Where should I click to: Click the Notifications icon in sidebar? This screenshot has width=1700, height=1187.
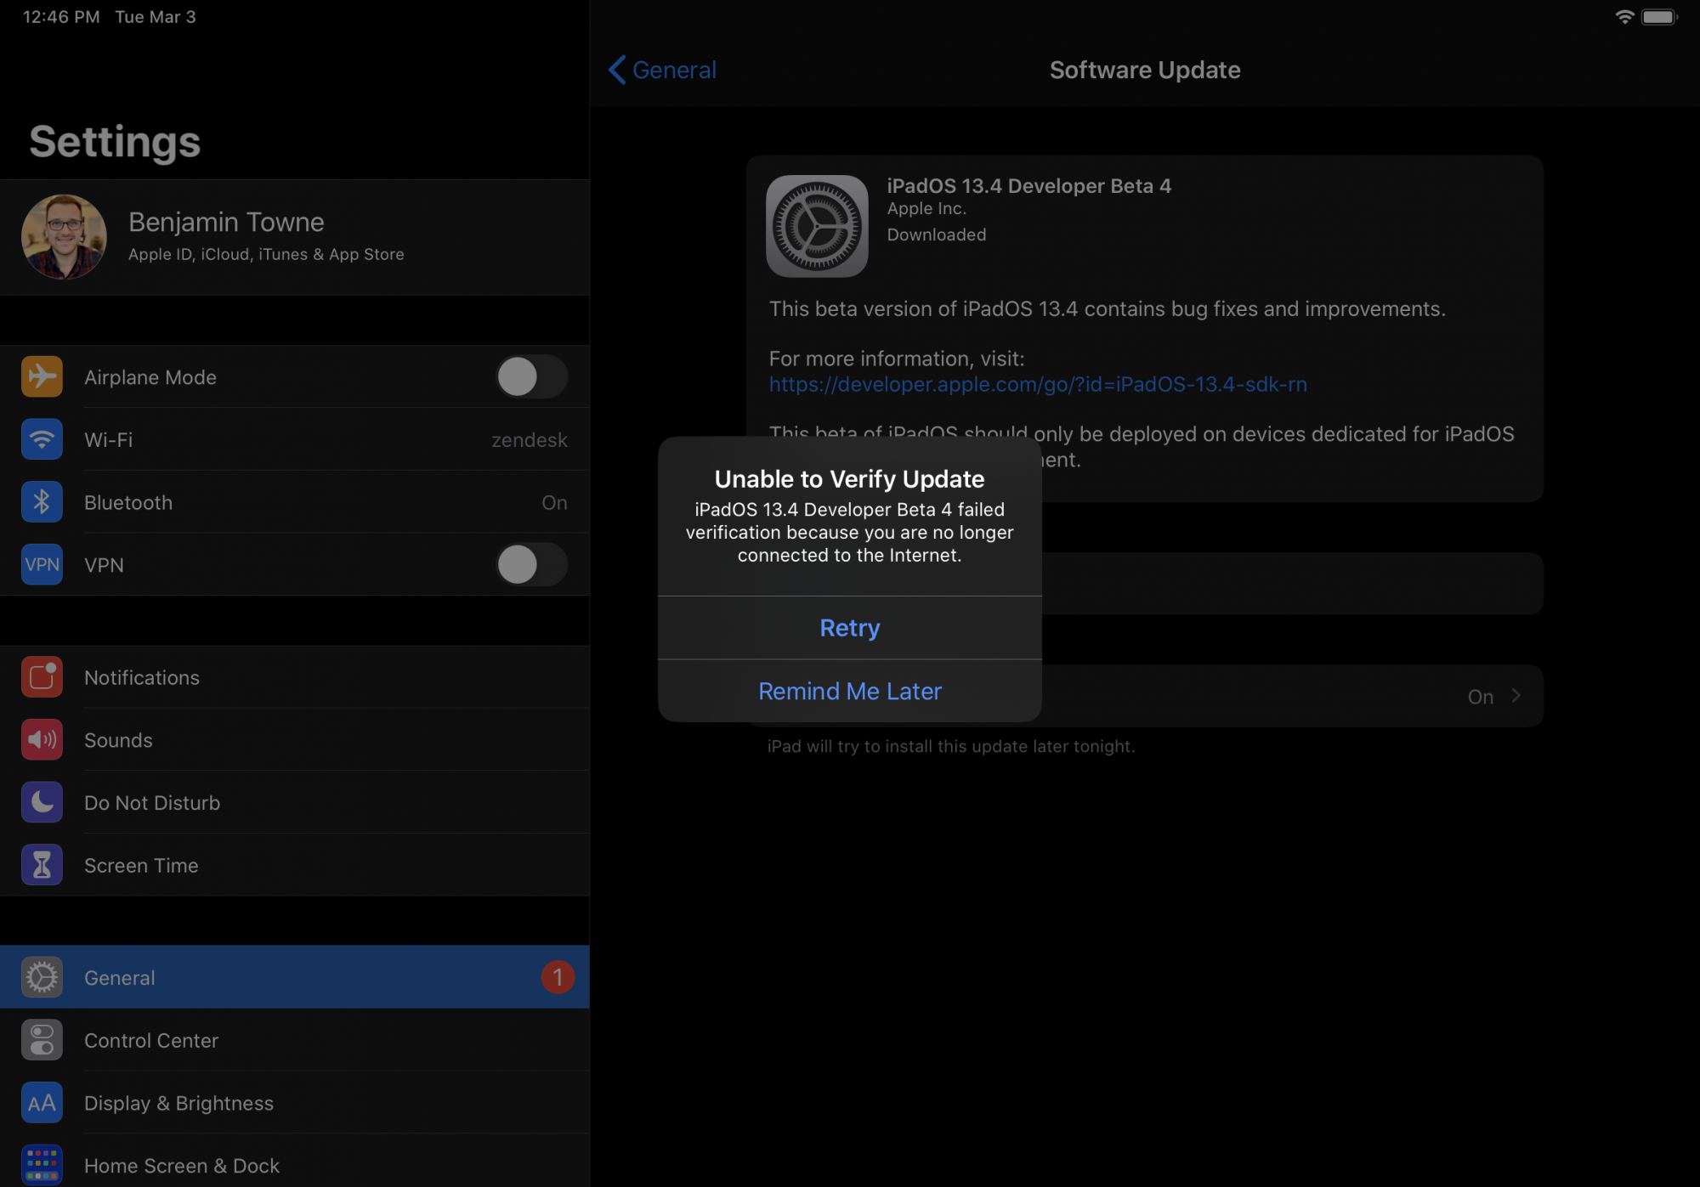click(42, 677)
